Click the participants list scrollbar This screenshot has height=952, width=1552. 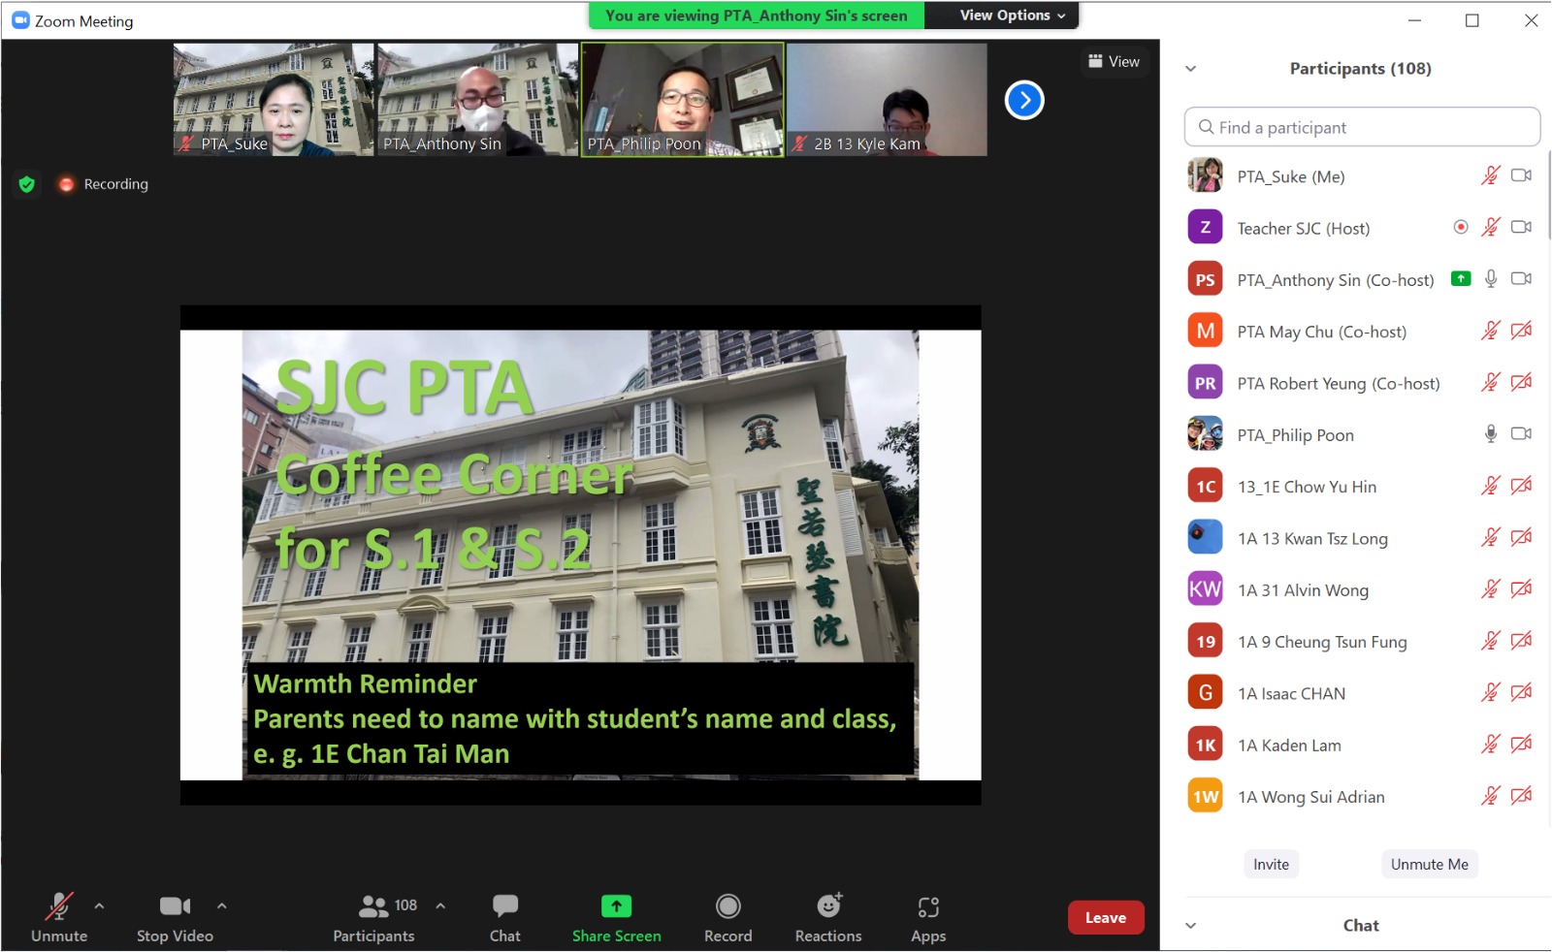point(1548,194)
